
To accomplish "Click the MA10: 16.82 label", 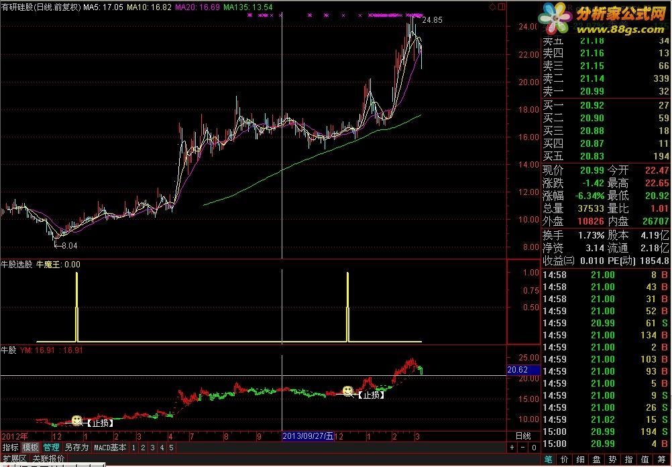I will (149, 7).
